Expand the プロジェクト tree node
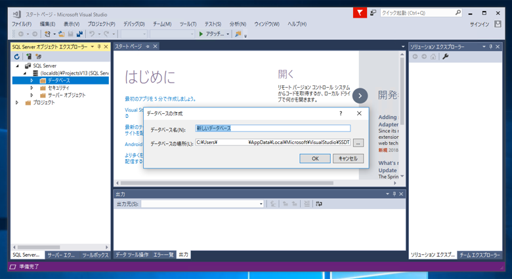The width and height of the screenshot is (512, 279). pyautogui.click(x=17, y=103)
